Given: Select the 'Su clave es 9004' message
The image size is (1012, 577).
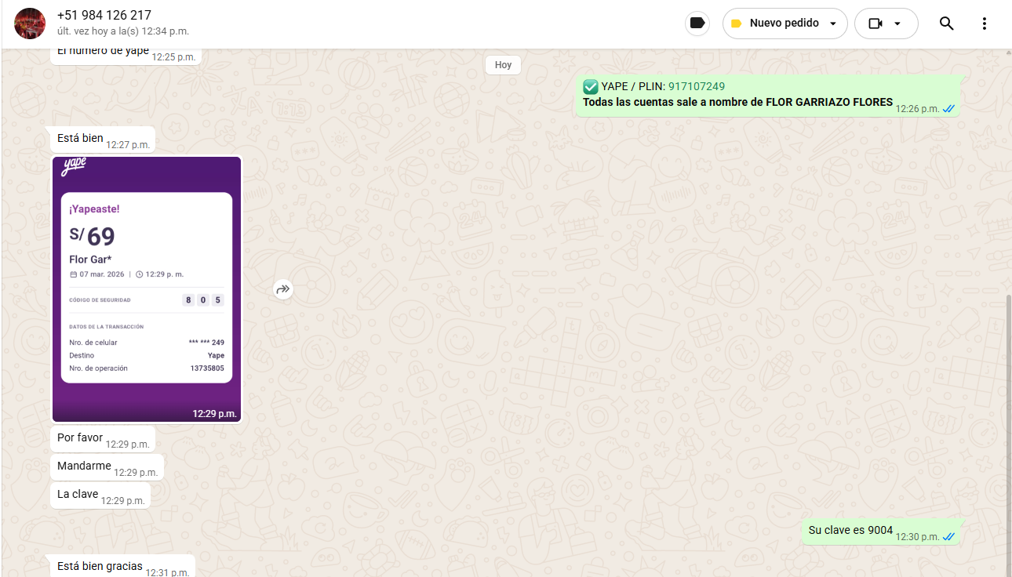Looking at the screenshot, I should 850,531.
